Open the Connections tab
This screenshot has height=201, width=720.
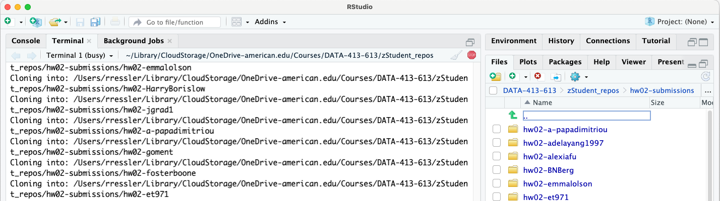(608, 41)
